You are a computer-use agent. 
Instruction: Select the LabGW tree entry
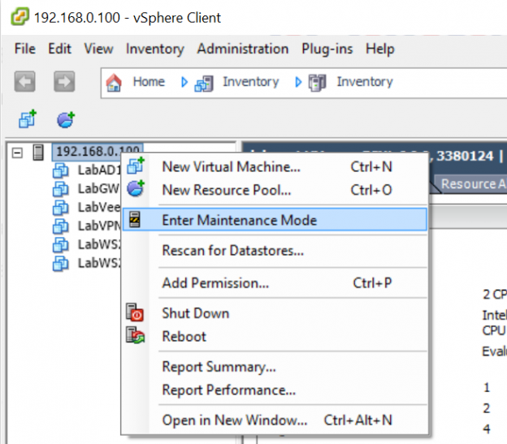98,188
